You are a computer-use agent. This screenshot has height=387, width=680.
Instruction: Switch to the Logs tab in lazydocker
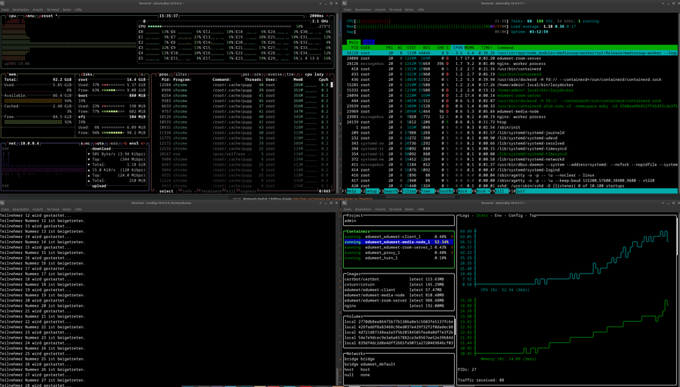click(464, 215)
